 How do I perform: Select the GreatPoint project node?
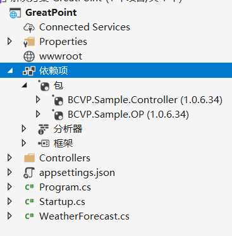tap(51, 13)
